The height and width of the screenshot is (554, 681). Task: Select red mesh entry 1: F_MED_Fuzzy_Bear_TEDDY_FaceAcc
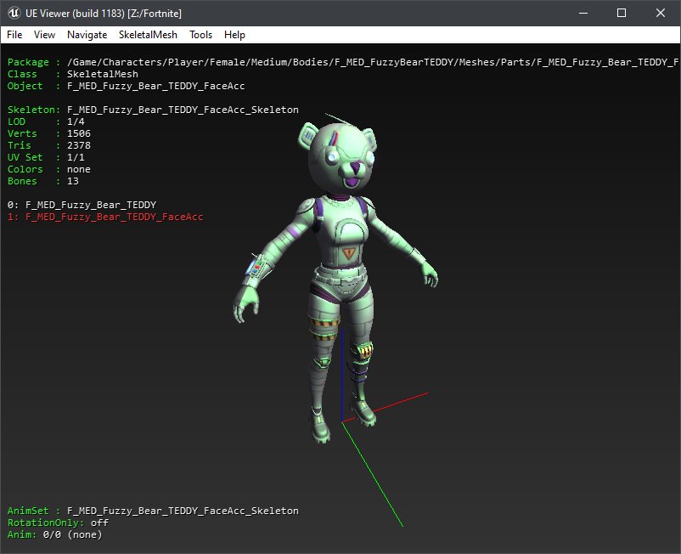(x=105, y=217)
